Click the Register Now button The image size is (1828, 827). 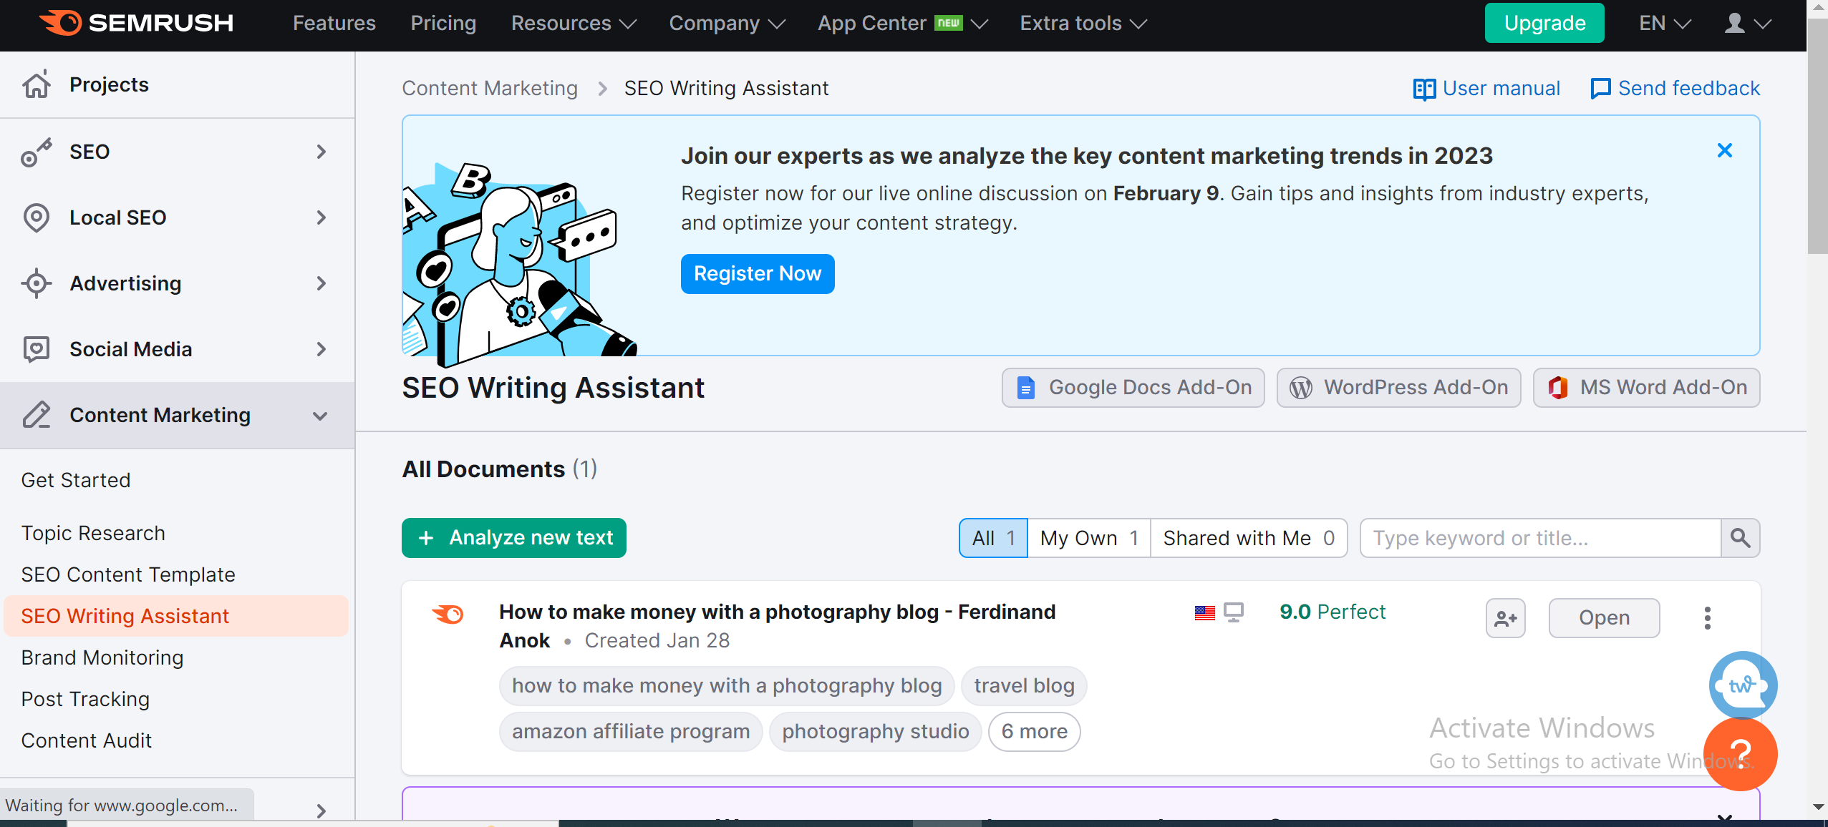[x=758, y=274]
